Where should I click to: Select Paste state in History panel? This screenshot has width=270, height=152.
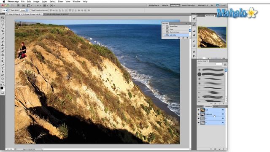[176, 29]
